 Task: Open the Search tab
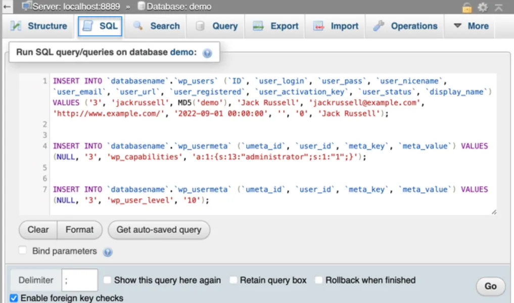[156, 26]
